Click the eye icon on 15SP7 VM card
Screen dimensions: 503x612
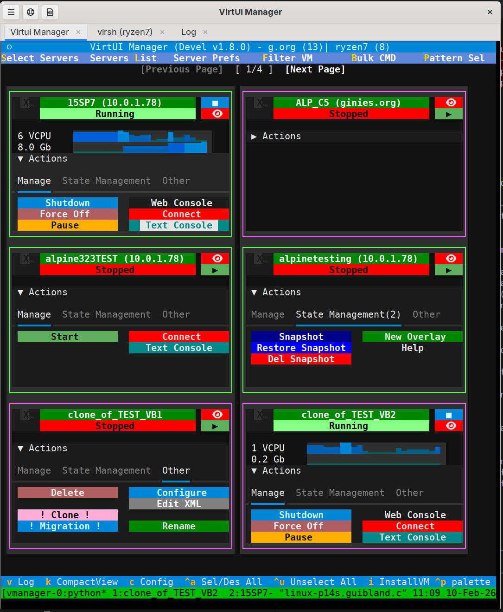[215, 114]
